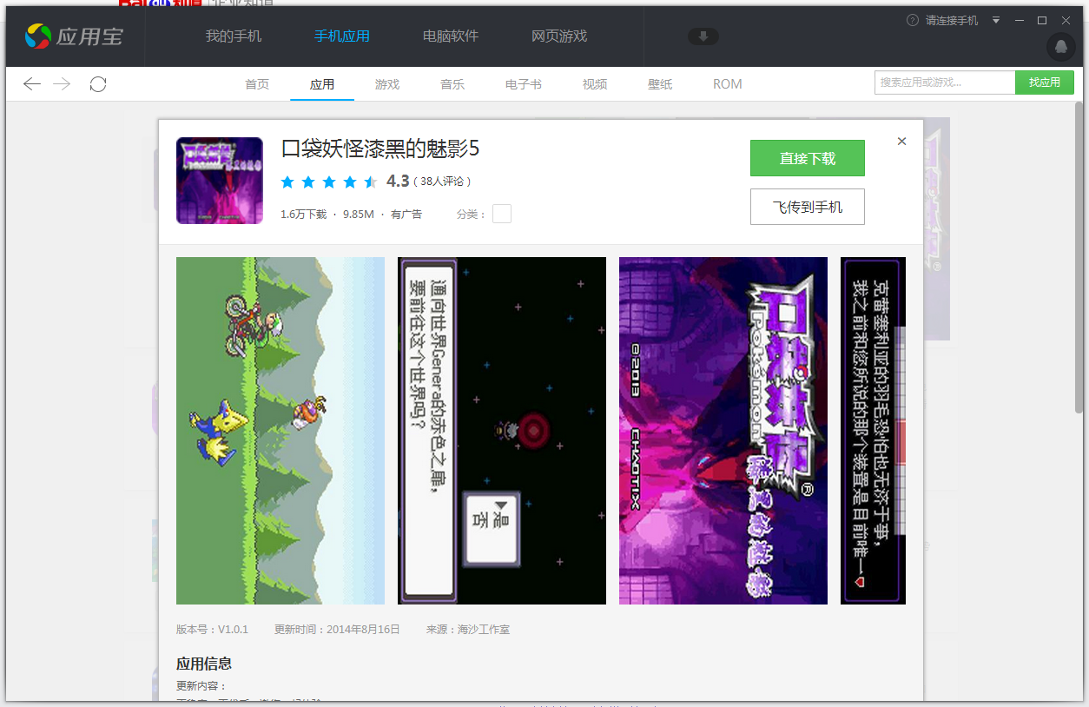1089x707 pixels.
Task: Click the 9.85M file size text
Action: [x=359, y=214]
